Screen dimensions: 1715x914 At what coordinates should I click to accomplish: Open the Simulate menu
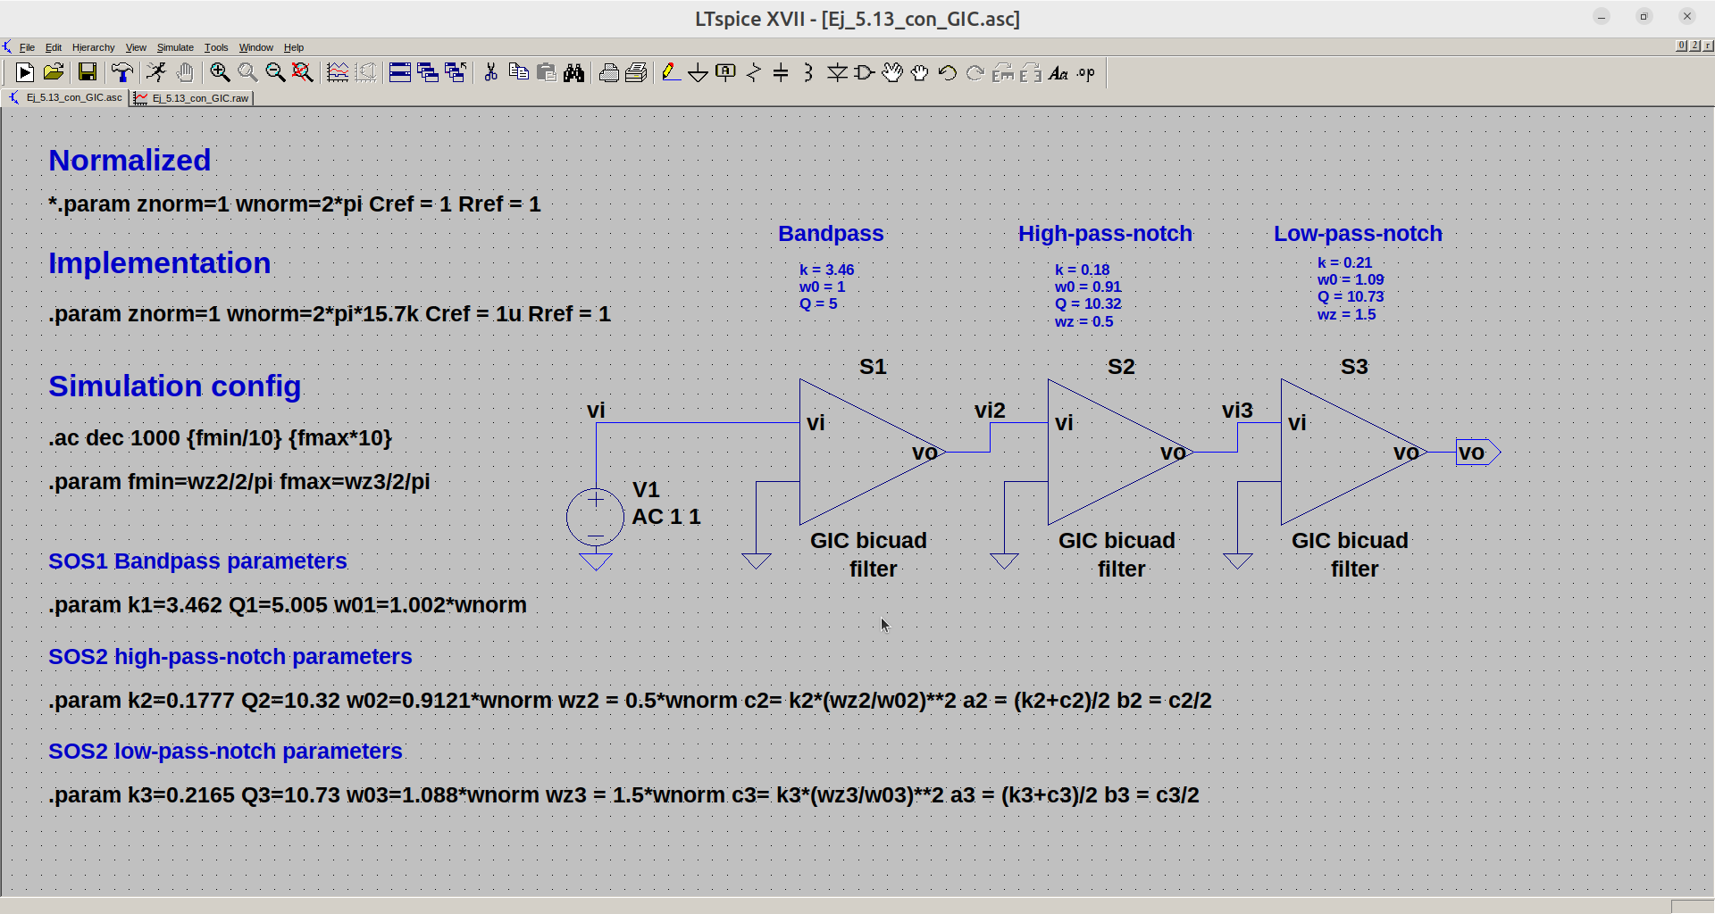175,47
